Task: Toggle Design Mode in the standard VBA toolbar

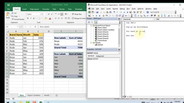Action: click(131, 12)
